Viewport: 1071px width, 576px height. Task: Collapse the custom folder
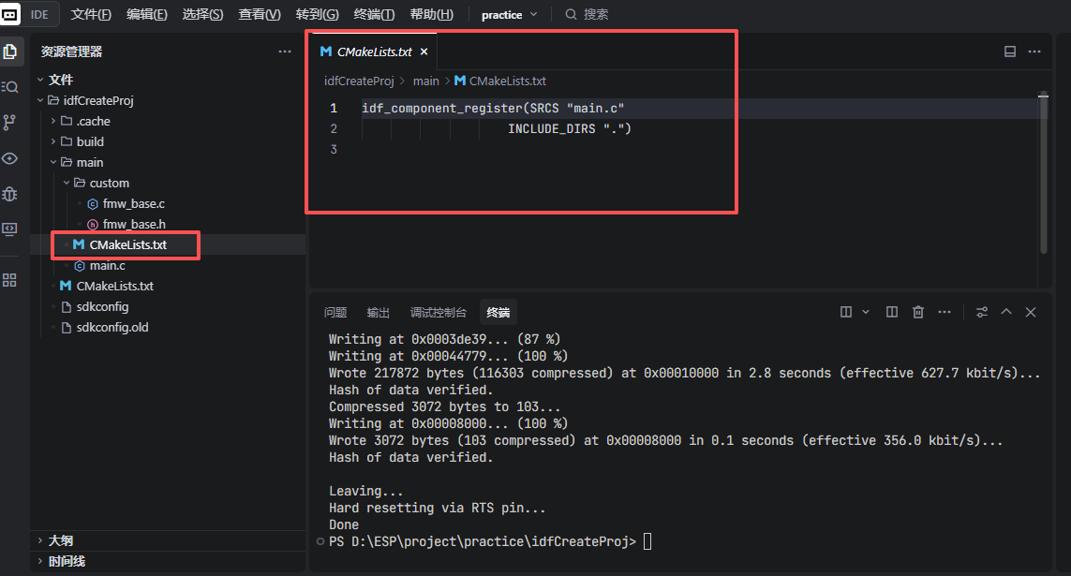coord(67,183)
